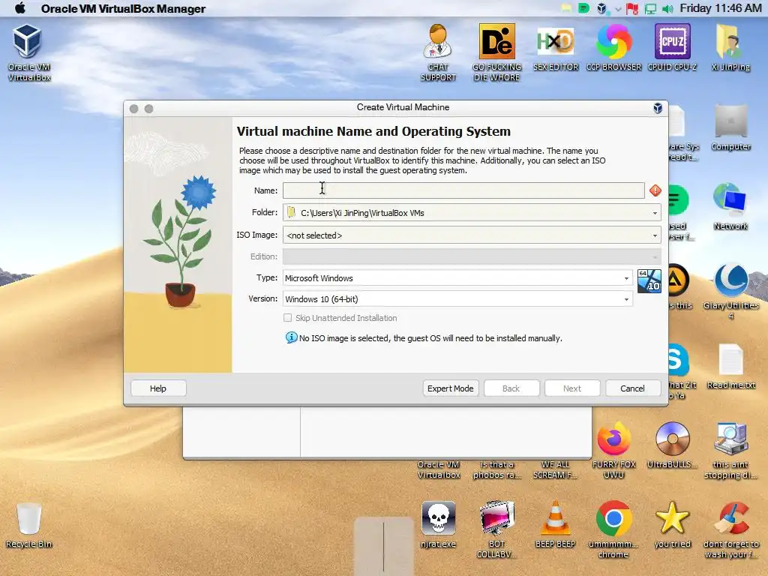
Task: Click the Oracle VM VirtualBox Manager menu title
Action: coord(123,9)
